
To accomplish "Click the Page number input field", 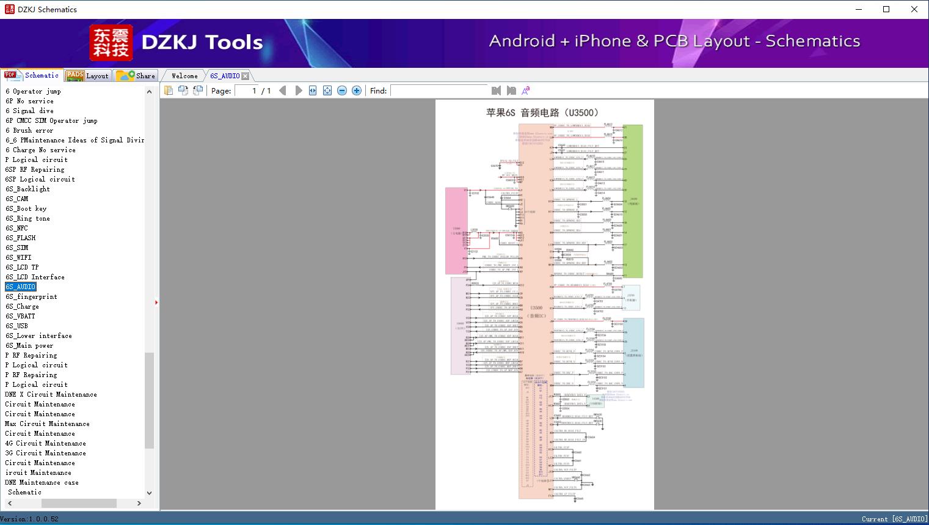I will [x=247, y=90].
